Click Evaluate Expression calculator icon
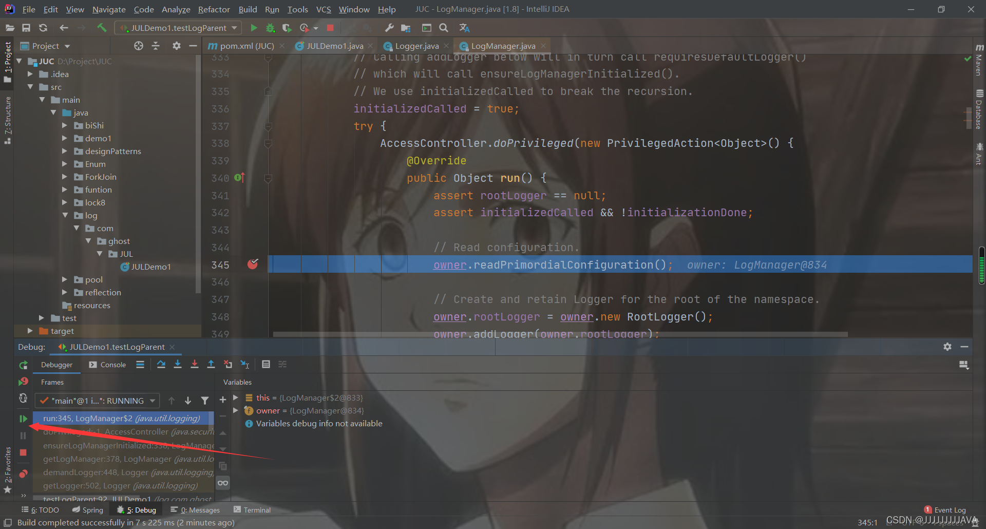 click(x=266, y=364)
